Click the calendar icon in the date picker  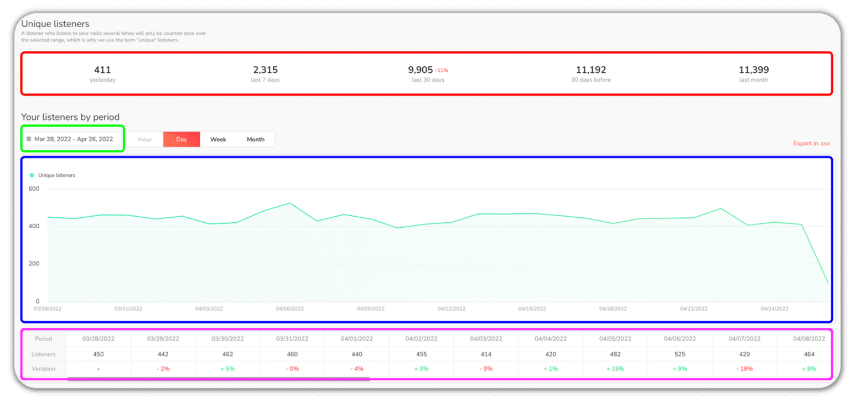pyautogui.click(x=29, y=139)
